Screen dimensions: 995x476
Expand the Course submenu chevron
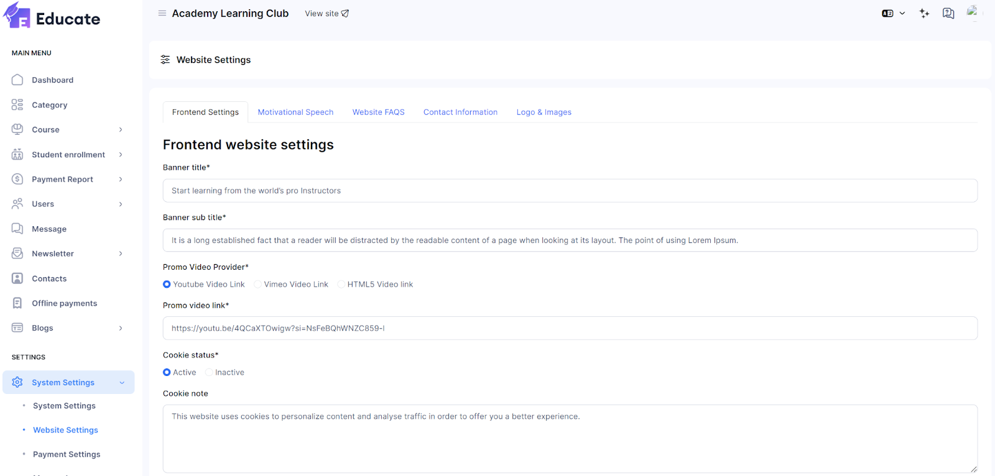point(121,130)
